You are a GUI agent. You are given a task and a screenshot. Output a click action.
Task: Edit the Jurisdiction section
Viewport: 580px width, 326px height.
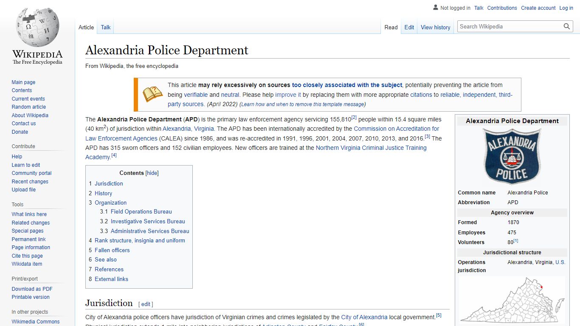click(146, 304)
